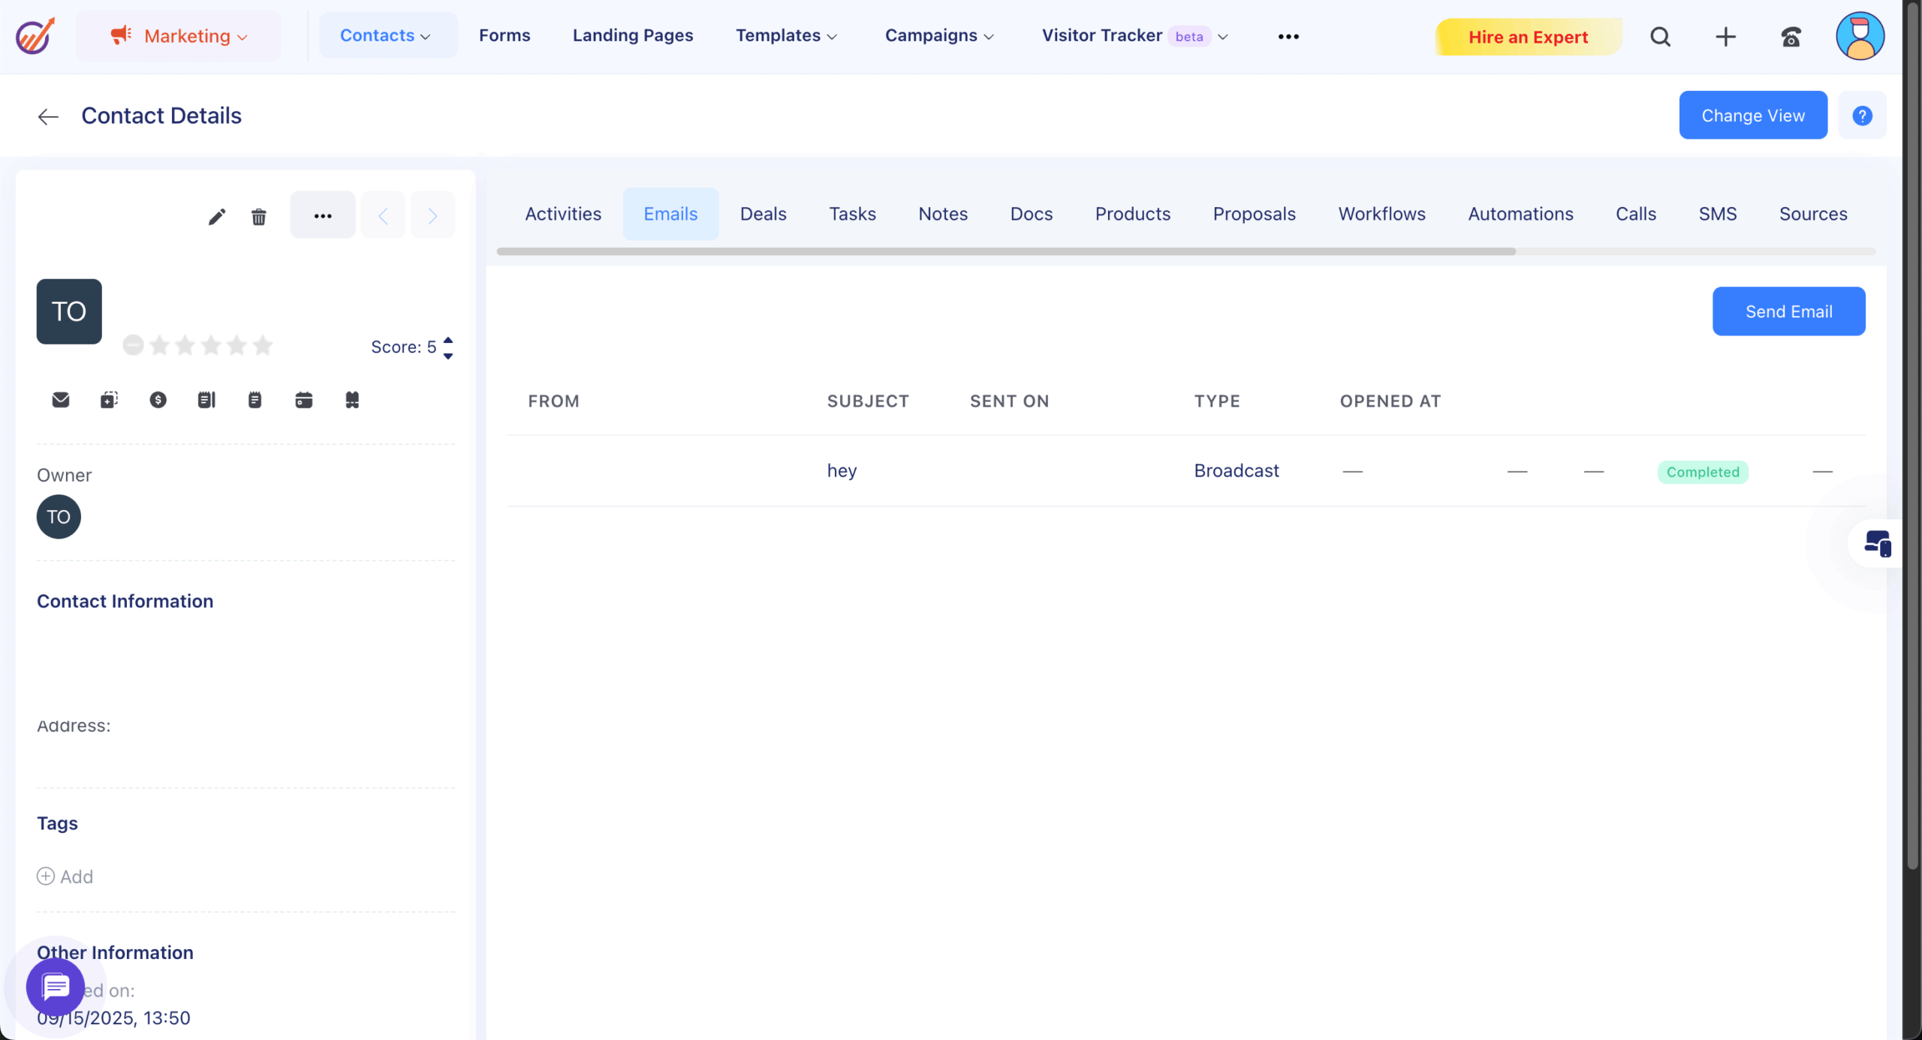Switch to the Deals tab
1922x1040 pixels.
763,214
